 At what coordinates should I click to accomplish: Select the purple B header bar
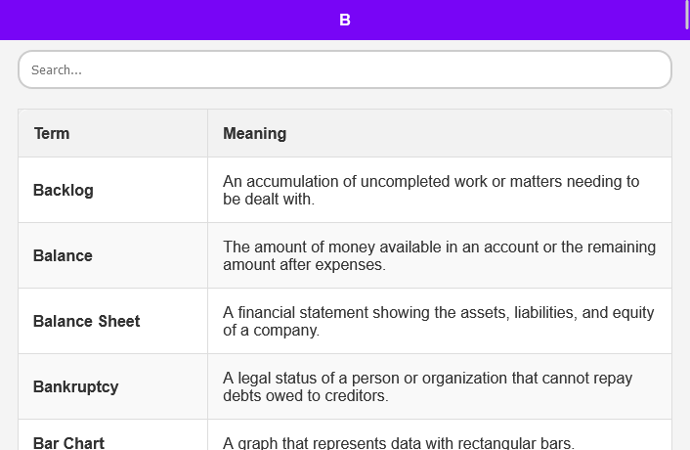[345, 20]
